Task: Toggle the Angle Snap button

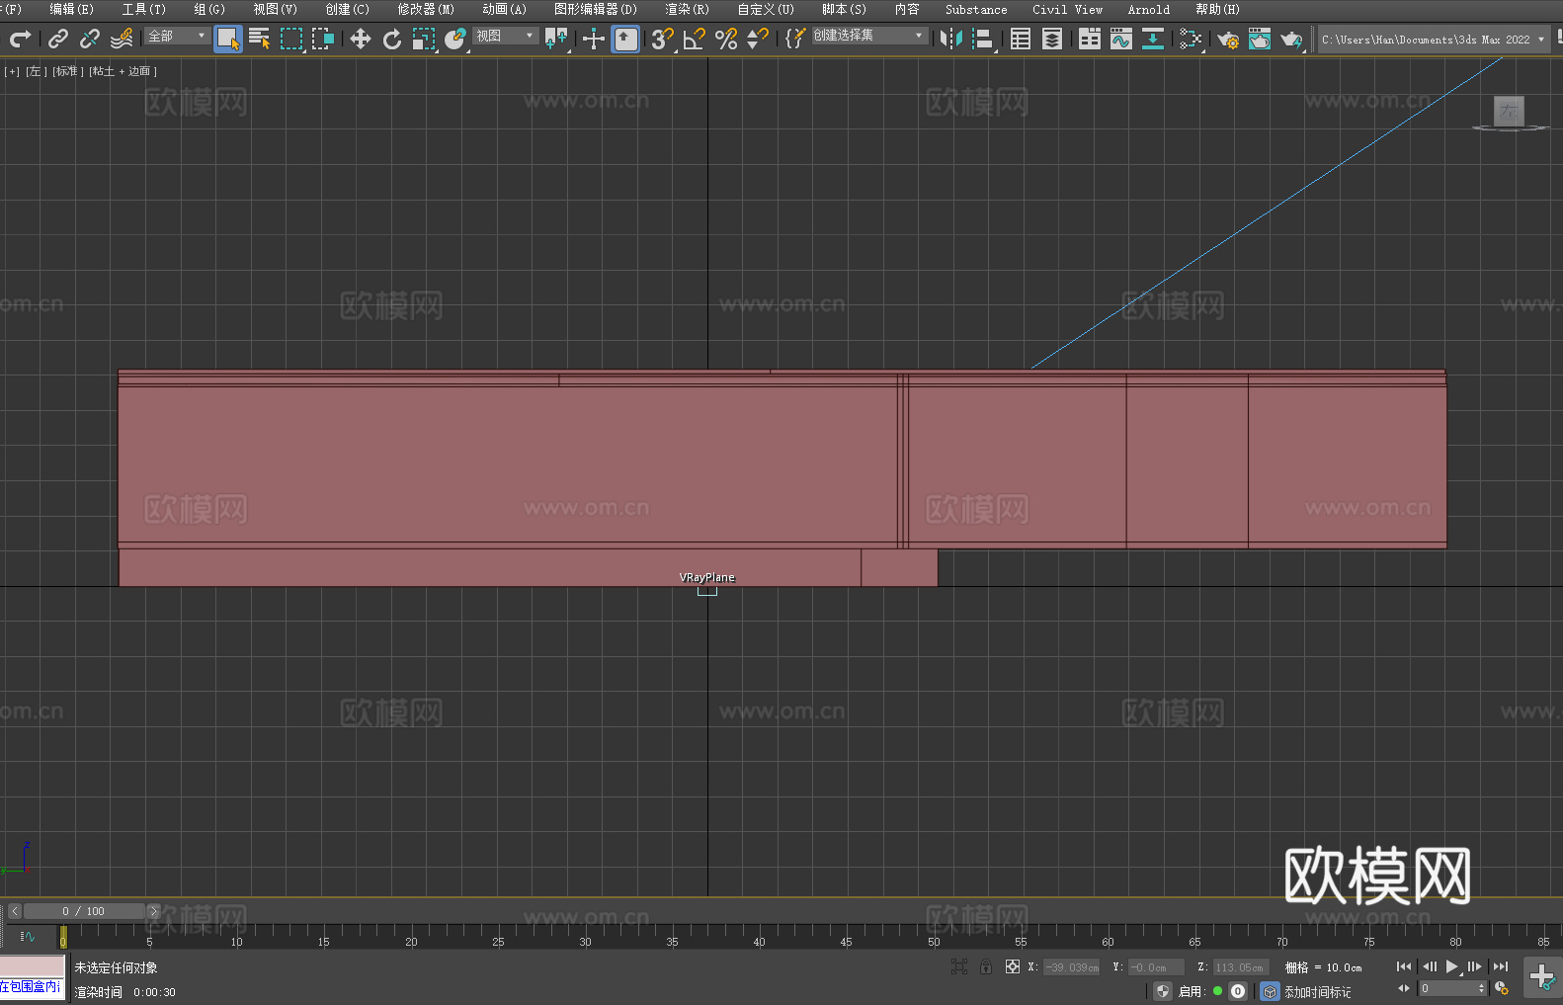Action: (x=695, y=39)
